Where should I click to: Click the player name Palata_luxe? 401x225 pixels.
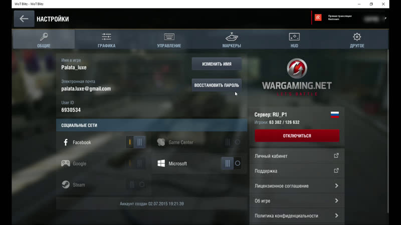(74, 67)
